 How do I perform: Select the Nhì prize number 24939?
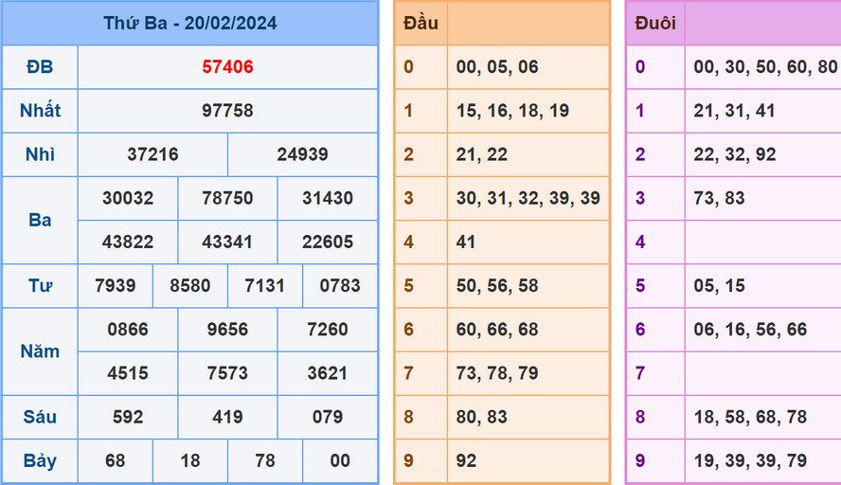click(x=302, y=154)
